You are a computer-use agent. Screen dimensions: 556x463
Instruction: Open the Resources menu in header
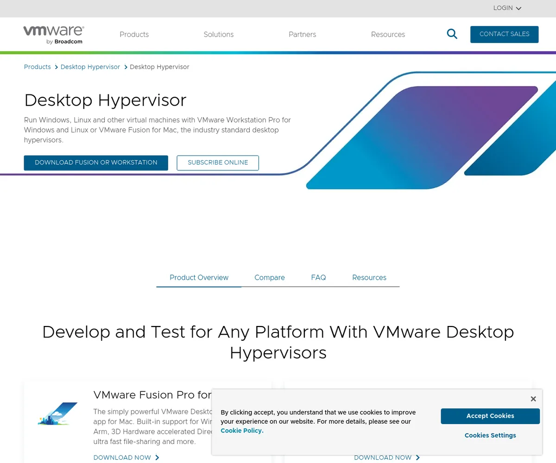click(388, 35)
